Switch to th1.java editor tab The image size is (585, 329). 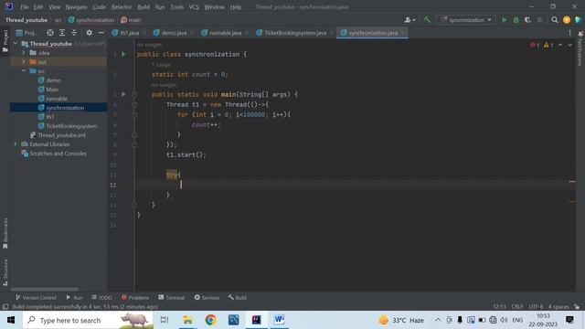point(129,33)
